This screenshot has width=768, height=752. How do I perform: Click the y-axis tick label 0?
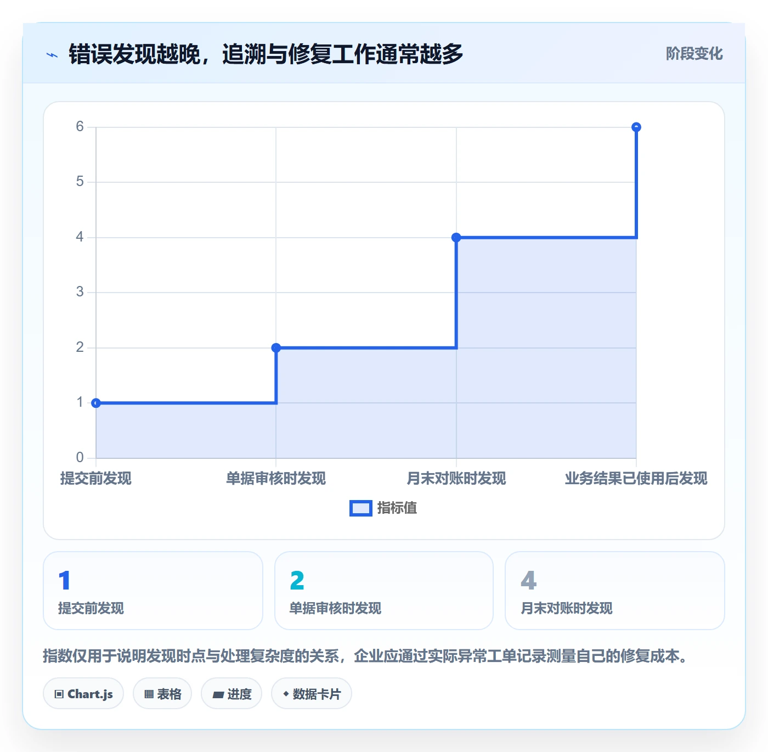coord(80,457)
